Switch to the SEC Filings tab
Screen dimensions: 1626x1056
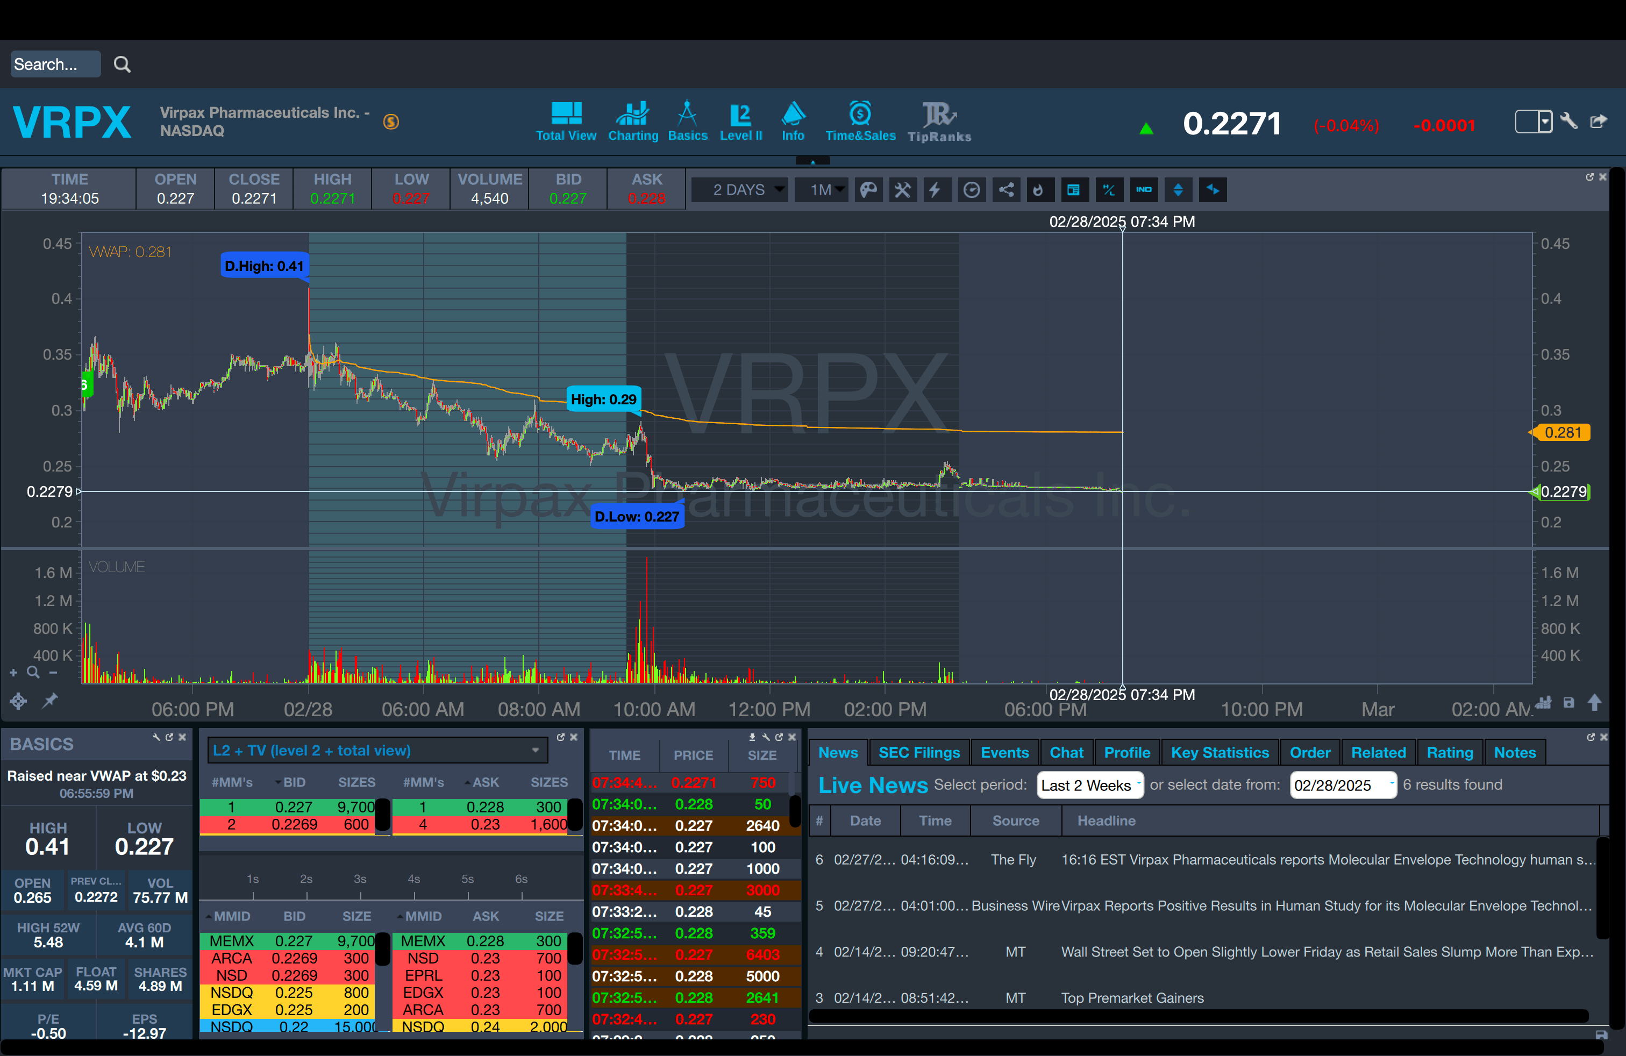tap(919, 752)
